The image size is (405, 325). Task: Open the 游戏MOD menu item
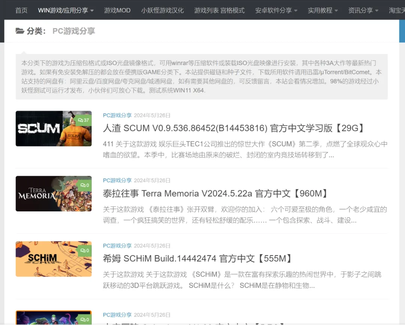pos(117,10)
